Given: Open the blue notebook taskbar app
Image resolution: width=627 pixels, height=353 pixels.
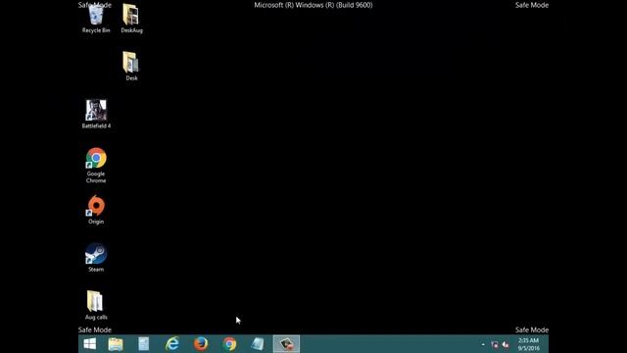Looking at the screenshot, I should point(258,344).
